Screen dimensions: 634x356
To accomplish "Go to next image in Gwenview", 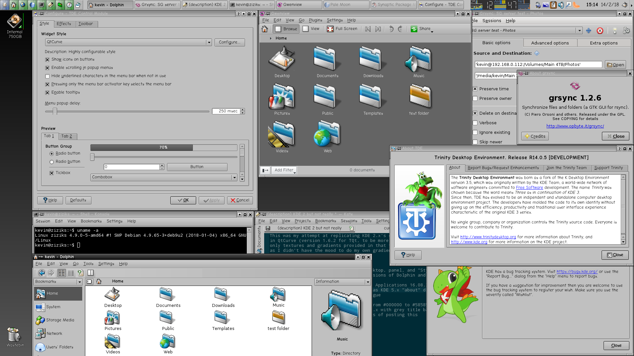I will 378,29.
